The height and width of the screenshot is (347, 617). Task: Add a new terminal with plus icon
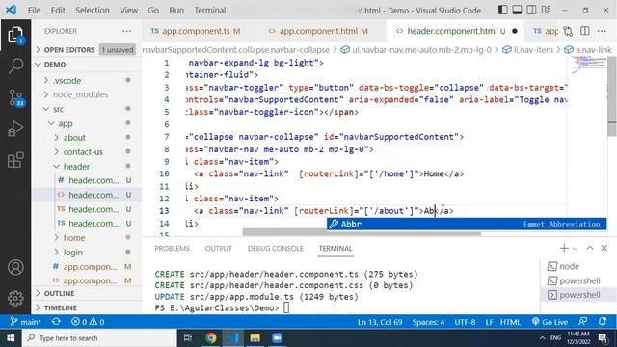[x=564, y=248]
